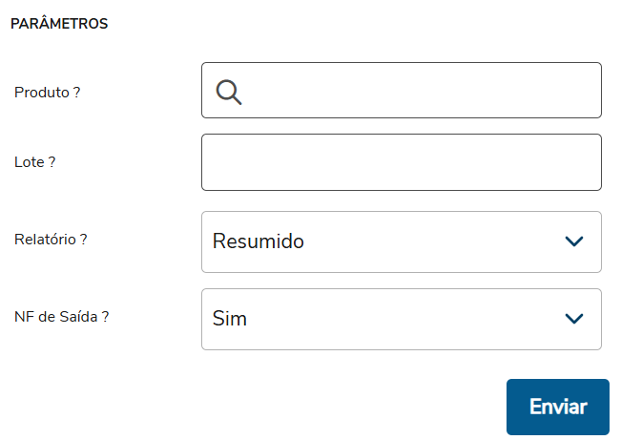Click the PARÂMETROS section heading
Image resolution: width=621 pixels, height=440 pixels.
(x=59, y=24)
